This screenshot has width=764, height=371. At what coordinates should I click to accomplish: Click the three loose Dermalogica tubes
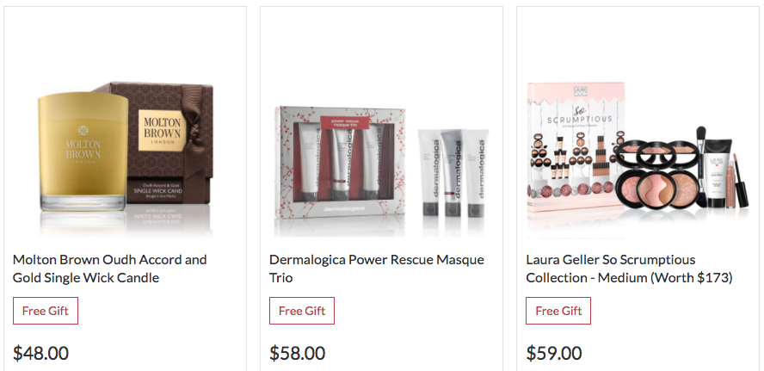coord(453,172)
